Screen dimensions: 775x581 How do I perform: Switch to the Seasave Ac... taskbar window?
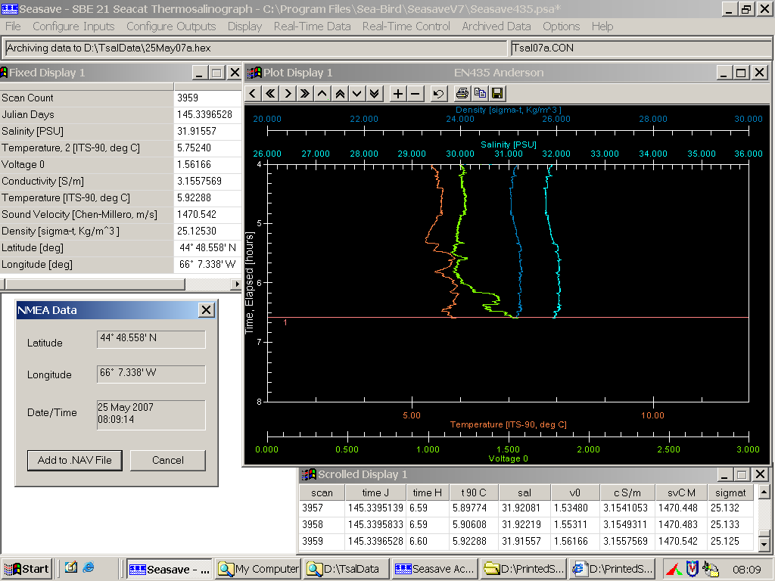[x=434, y=569]
